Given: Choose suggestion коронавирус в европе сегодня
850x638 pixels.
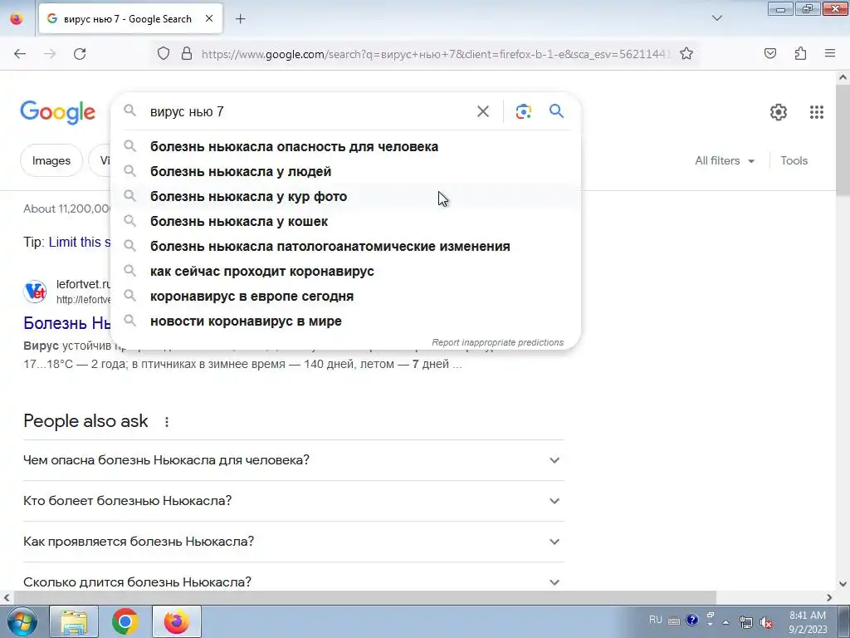Looking at the screenshot, I should (x=346, y=297).
